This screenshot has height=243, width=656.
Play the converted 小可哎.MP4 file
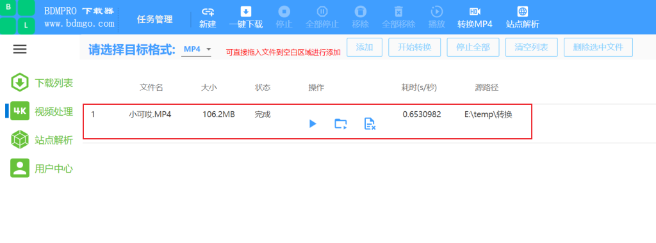click(x=313, y=123)
